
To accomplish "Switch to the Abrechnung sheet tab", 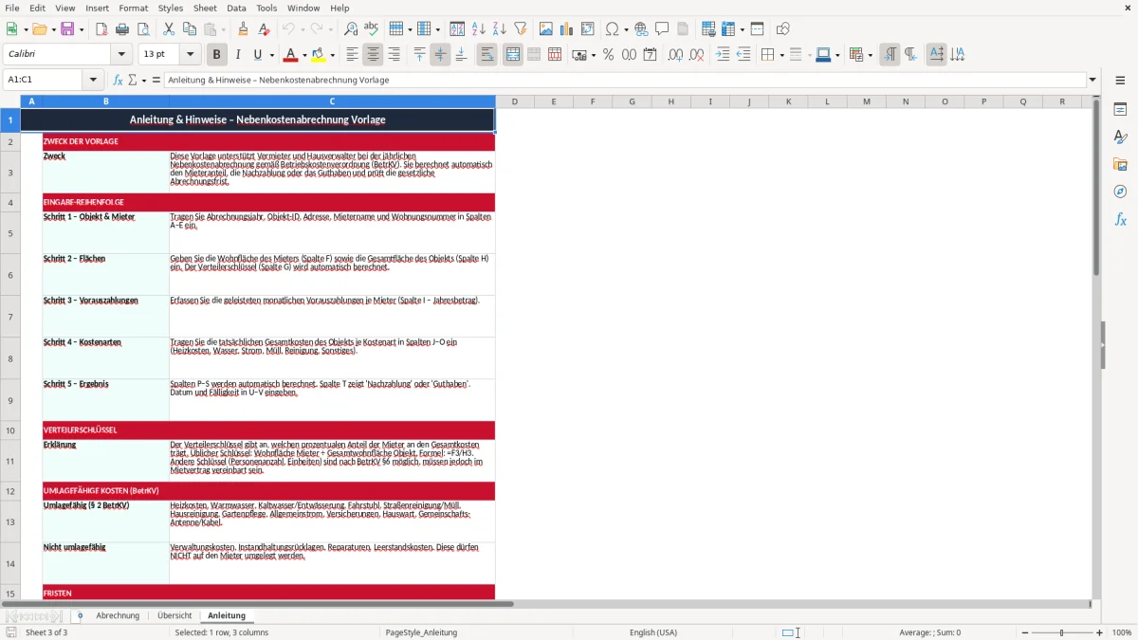I will 118,615.
